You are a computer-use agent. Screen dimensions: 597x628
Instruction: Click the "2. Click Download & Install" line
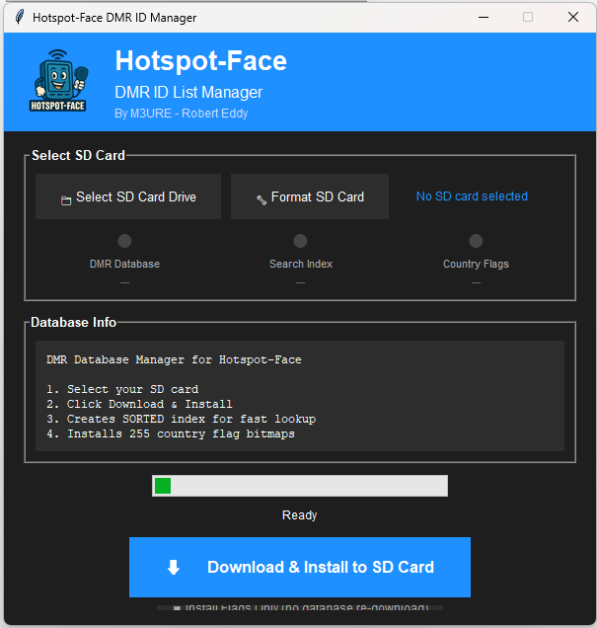tap(139, 404)
